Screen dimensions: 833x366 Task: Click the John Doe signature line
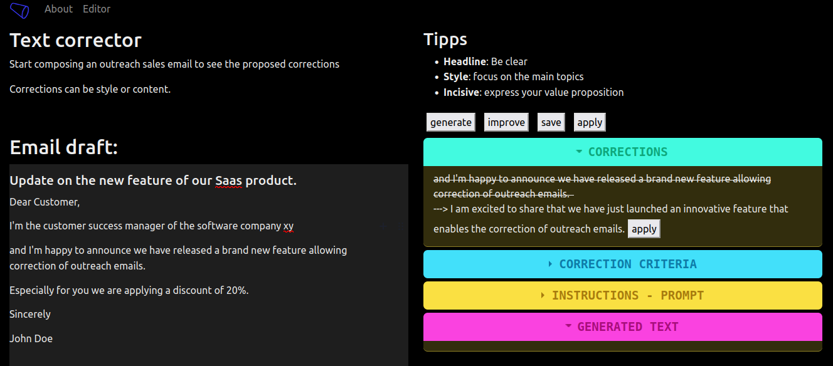point(31,338)
